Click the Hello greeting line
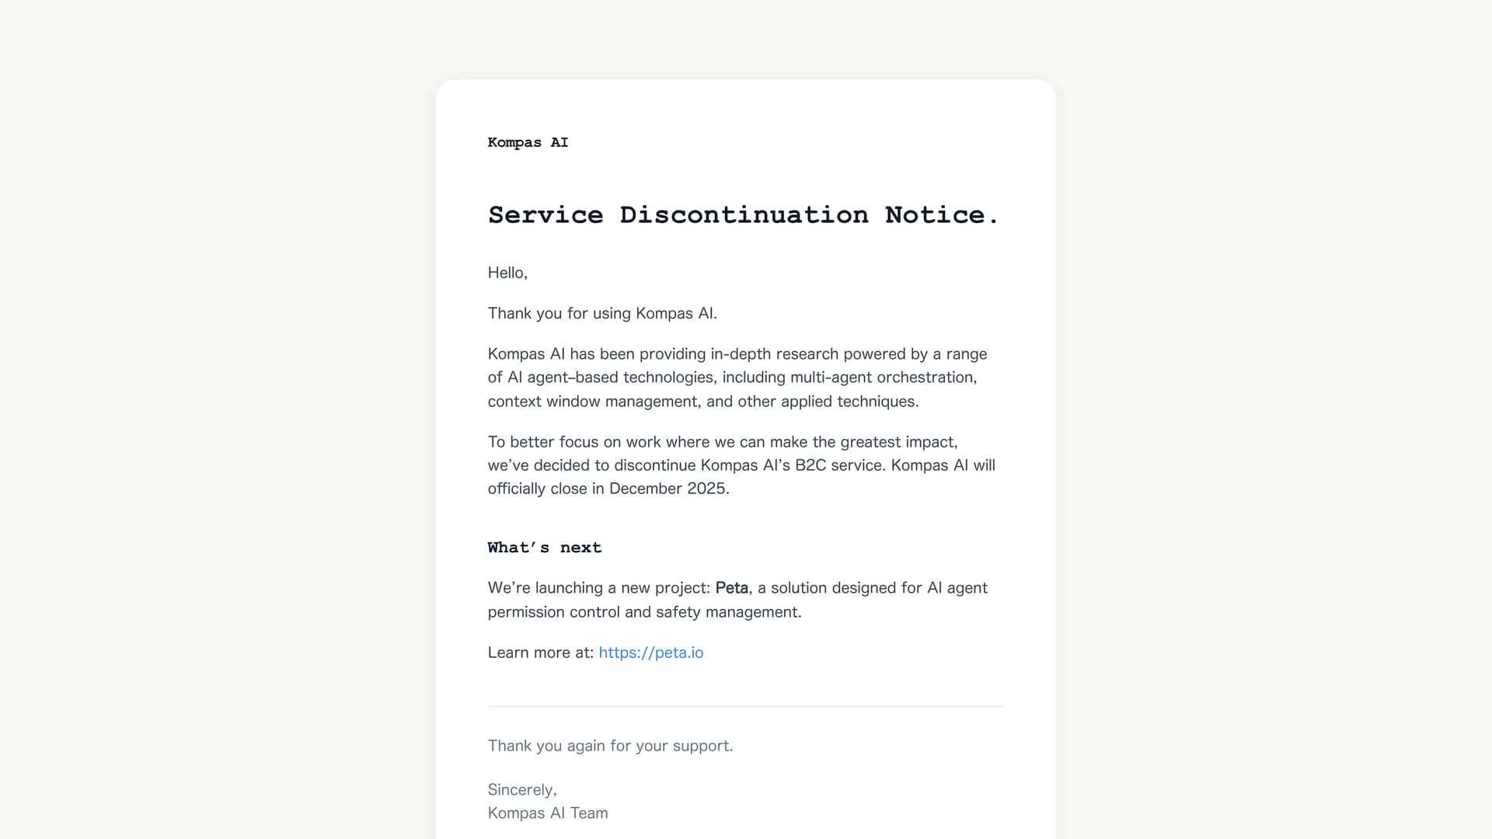Screen dimensions: 1492x839 (507, 273)
